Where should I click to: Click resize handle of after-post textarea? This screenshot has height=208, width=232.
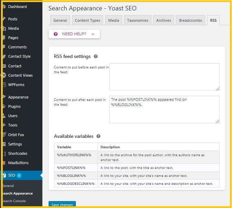218,121
